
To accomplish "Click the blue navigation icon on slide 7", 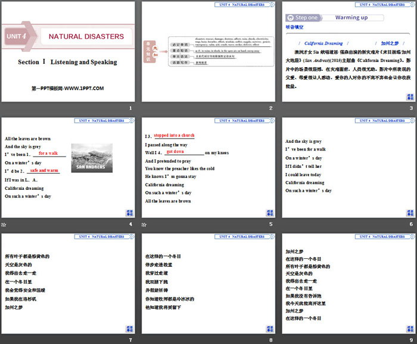I will [x=129, y=329].
